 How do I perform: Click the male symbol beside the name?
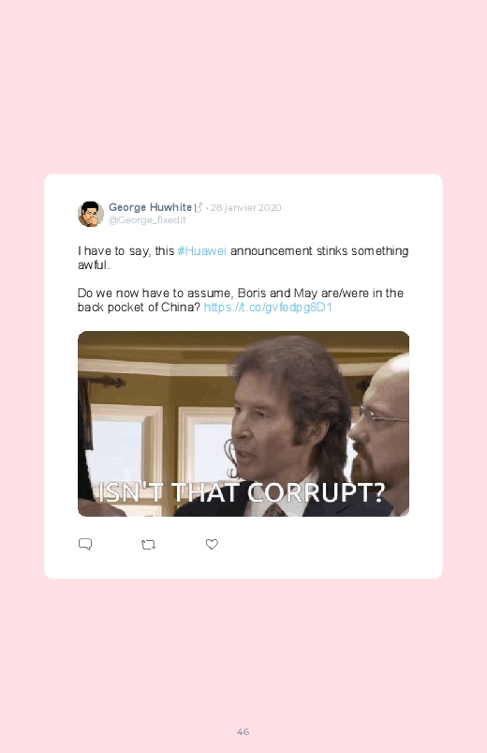[198, 207]
